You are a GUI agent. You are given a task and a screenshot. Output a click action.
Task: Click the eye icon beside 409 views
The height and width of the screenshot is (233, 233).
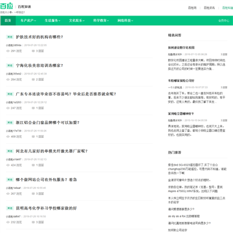[8, 137]
